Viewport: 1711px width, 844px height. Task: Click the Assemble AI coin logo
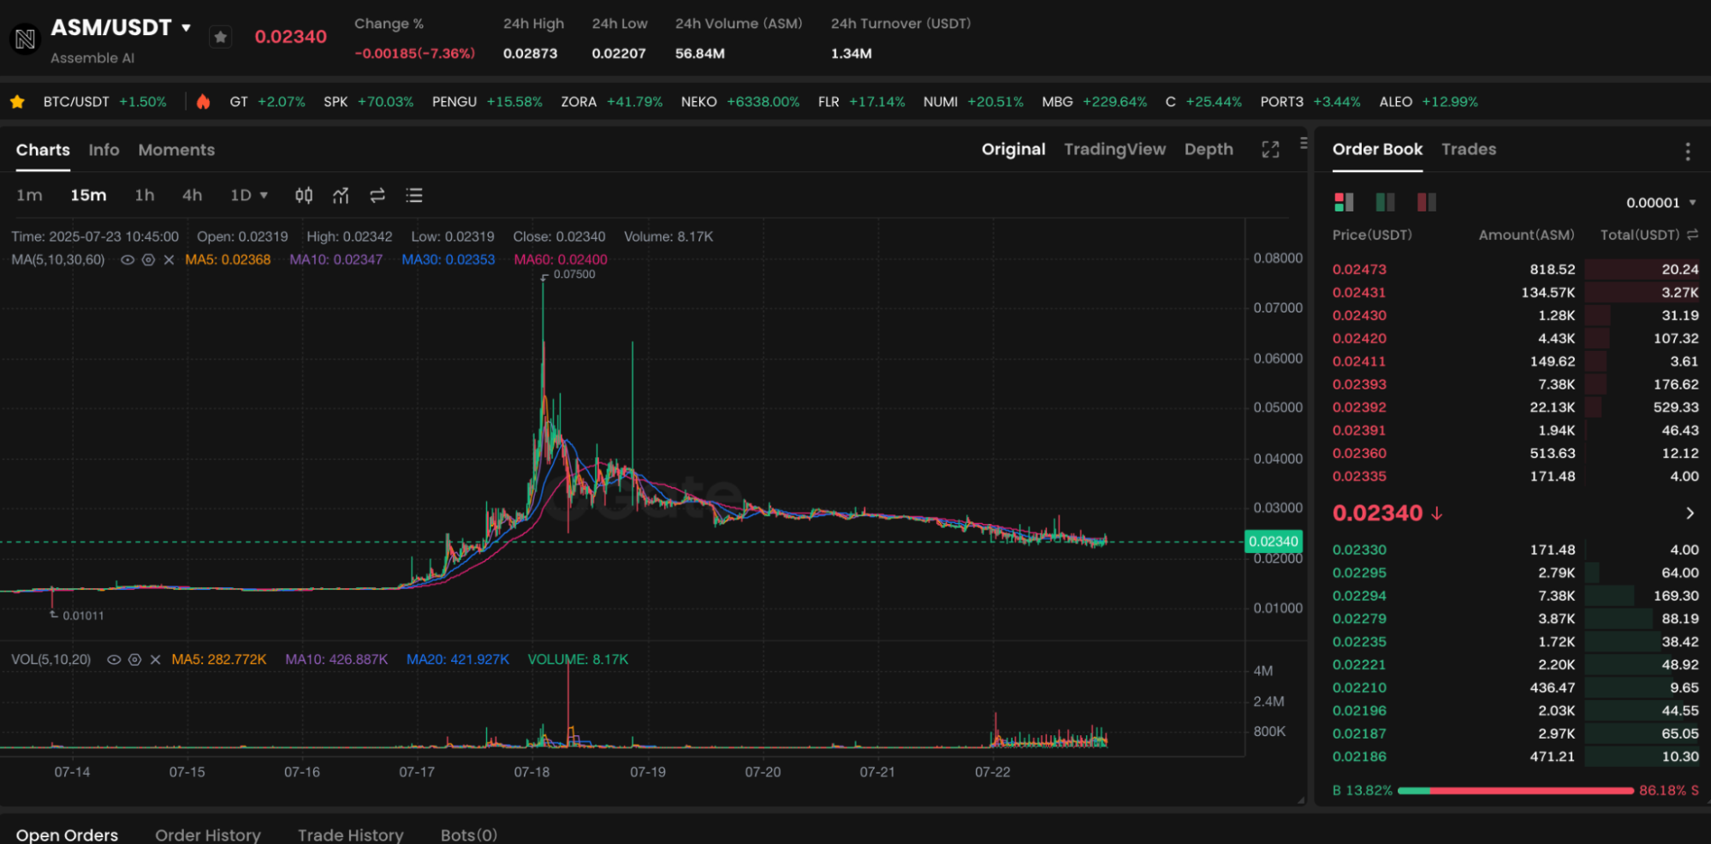tap(25, 39)
